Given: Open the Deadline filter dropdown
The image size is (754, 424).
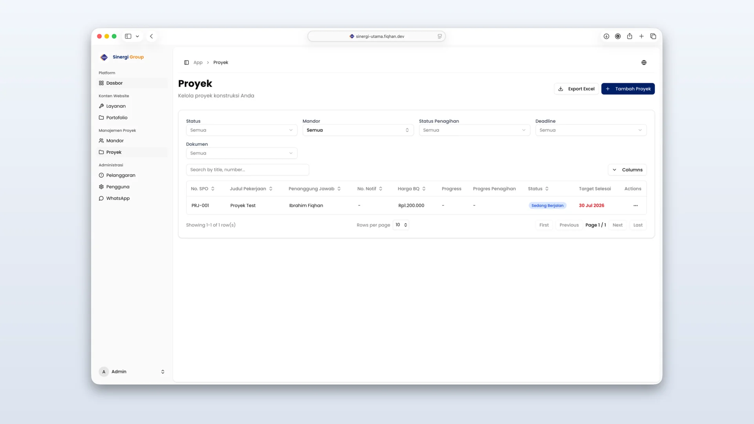Looking at the screenshot, I should click(591, 130).
